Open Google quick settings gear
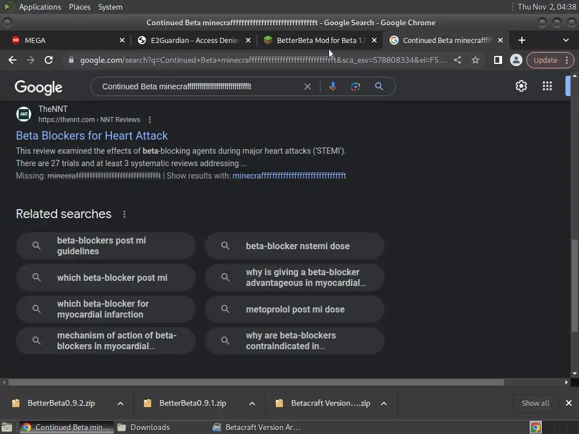The height and width of the screenshot is (434, 579). pyautogui.click(x=521, y=86)
